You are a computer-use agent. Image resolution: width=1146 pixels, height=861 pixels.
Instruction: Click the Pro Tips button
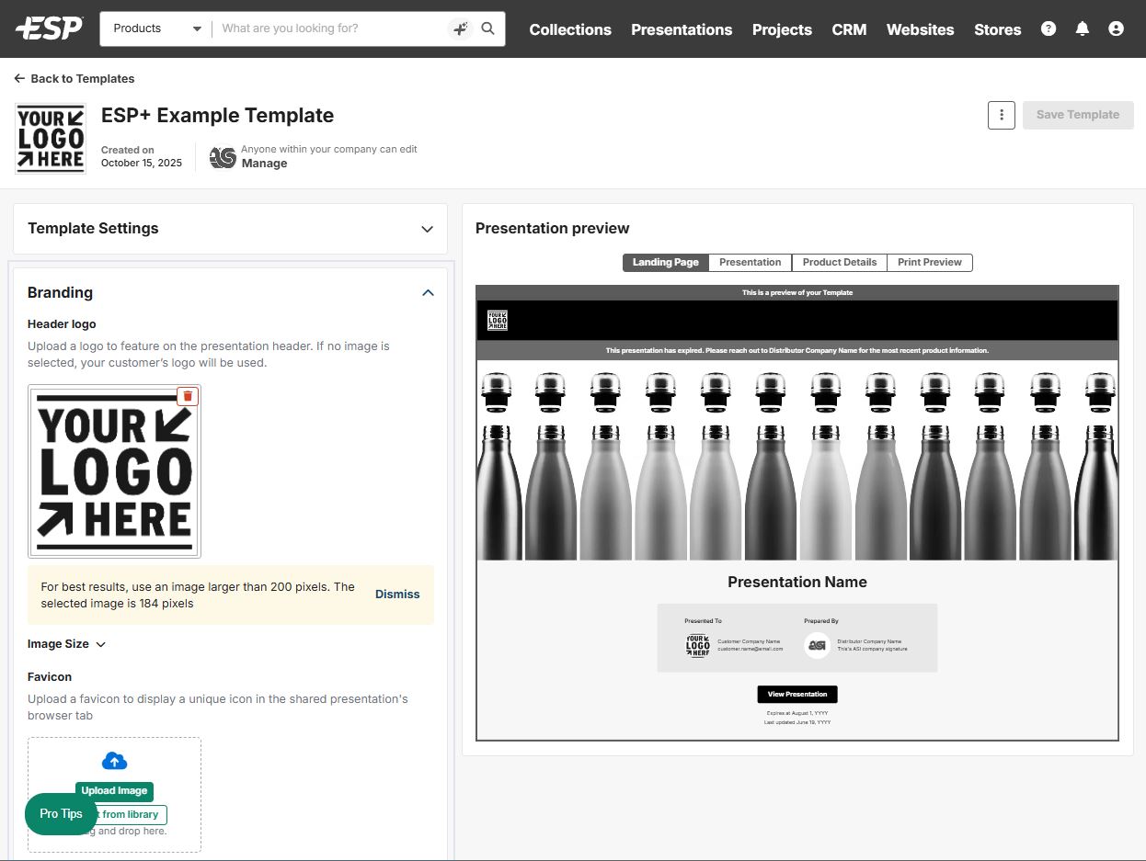tap(61, 814)
